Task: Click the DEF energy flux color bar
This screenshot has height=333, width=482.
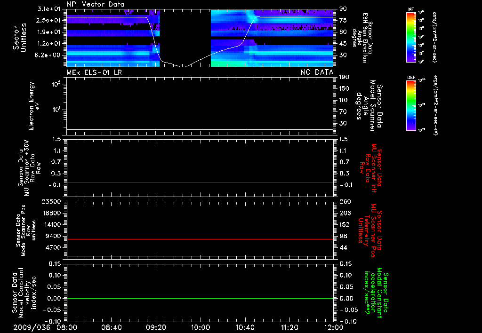Action: [411, 105]
